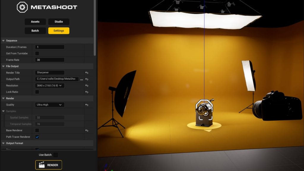This screenshot has width=304, height=171.
Task: Uncheck the Path Tracer Renderer checkbox
Action: 37,137
